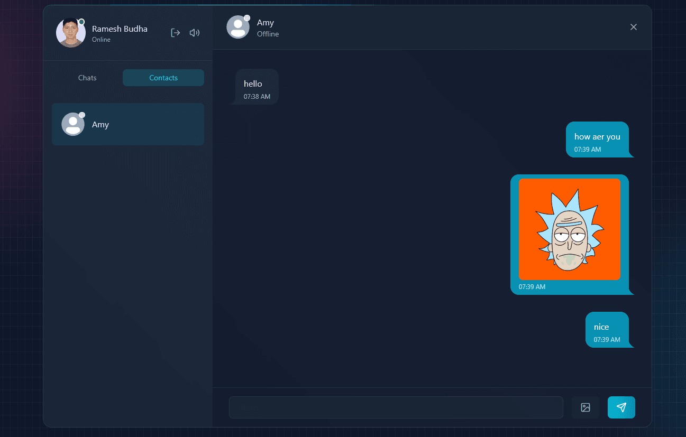Image resolution: width=686 pixels, height=437 pixels.
Task: Close the Amy chat with the X
Action: (x=633, y=26)
